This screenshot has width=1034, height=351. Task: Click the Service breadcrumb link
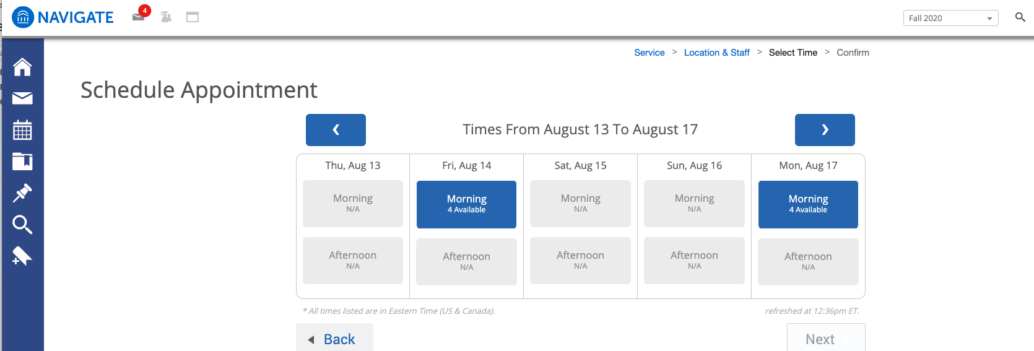pyautogui.click(x=649, y=53)
